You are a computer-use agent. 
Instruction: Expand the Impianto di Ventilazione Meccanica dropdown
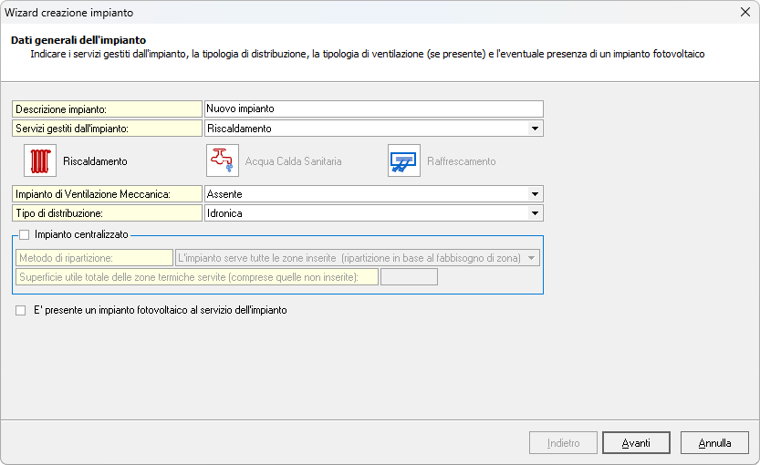(x=534, y=194)
